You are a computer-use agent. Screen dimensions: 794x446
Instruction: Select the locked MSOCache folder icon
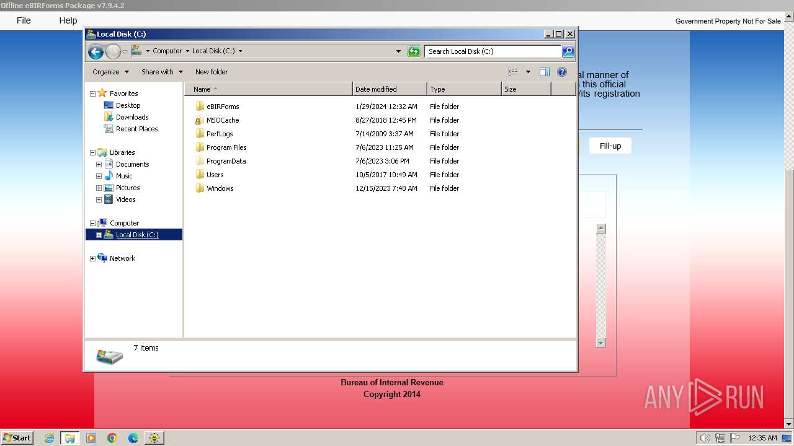(x=200, y=120)
